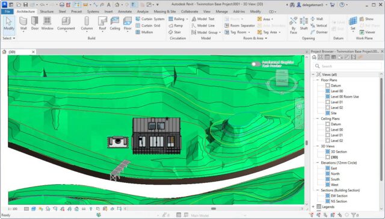Viewport: 385px width, 219px height.
Task: Click the Component tool
Action: point(66,24)
